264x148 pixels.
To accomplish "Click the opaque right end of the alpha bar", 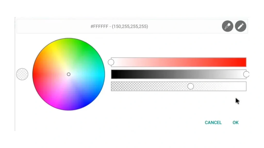I will (x=244, y=86).
